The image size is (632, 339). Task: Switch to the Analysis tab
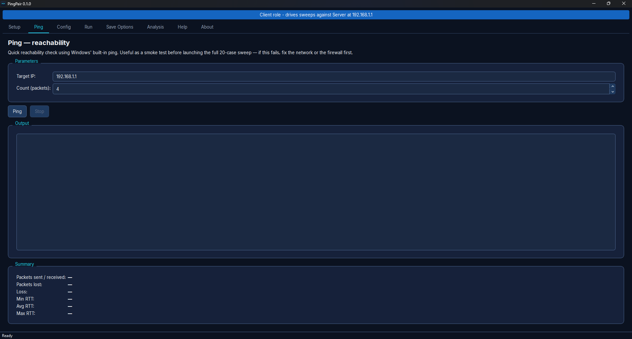155,27
